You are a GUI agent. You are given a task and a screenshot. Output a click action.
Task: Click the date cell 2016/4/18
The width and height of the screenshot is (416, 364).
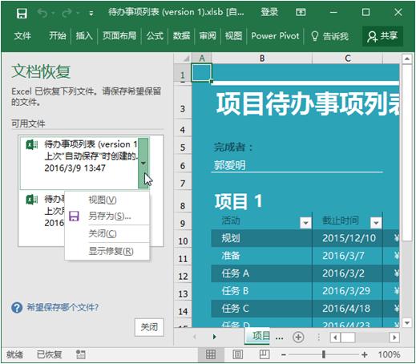pyautogui.click(x=347, y=309)
